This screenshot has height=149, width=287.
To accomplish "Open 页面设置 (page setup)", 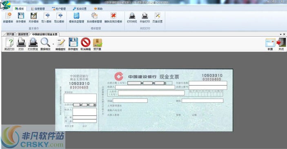I will [158, 18].
